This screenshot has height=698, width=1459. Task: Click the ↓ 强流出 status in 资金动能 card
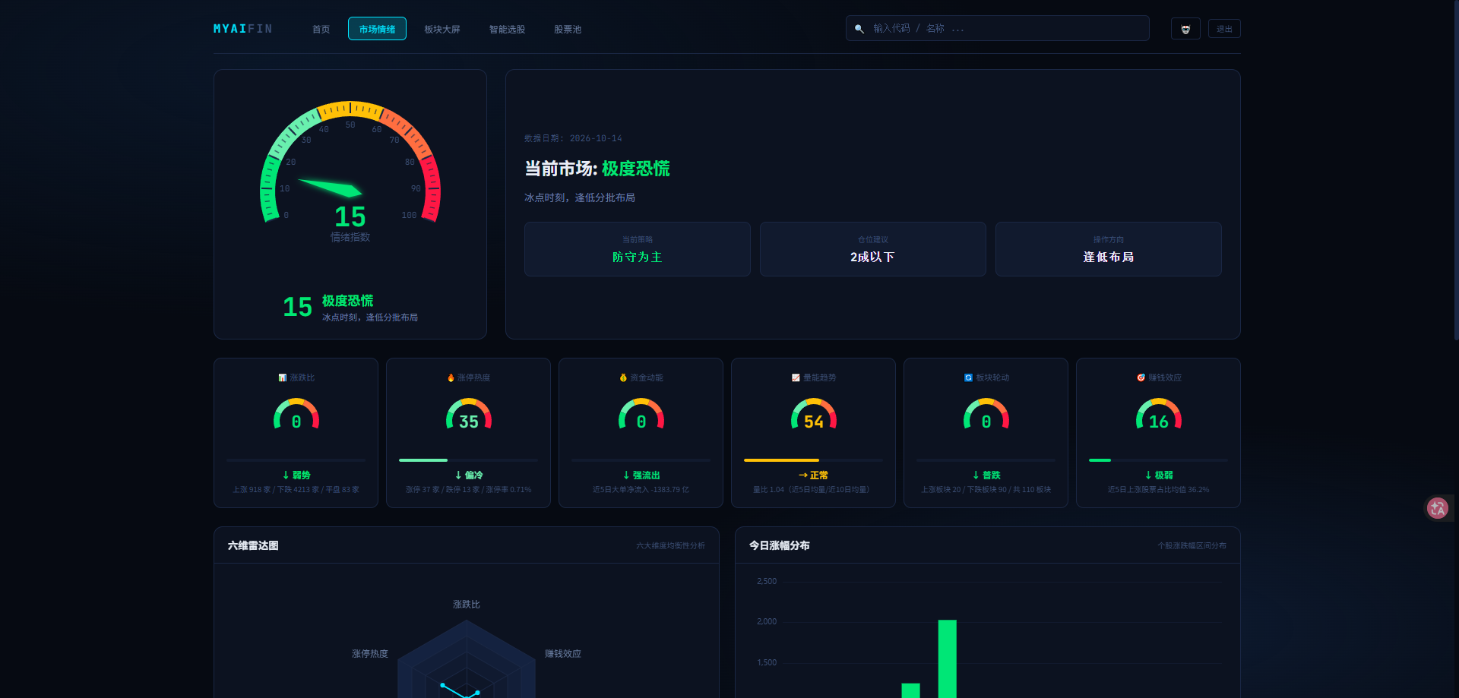(641, 475)
